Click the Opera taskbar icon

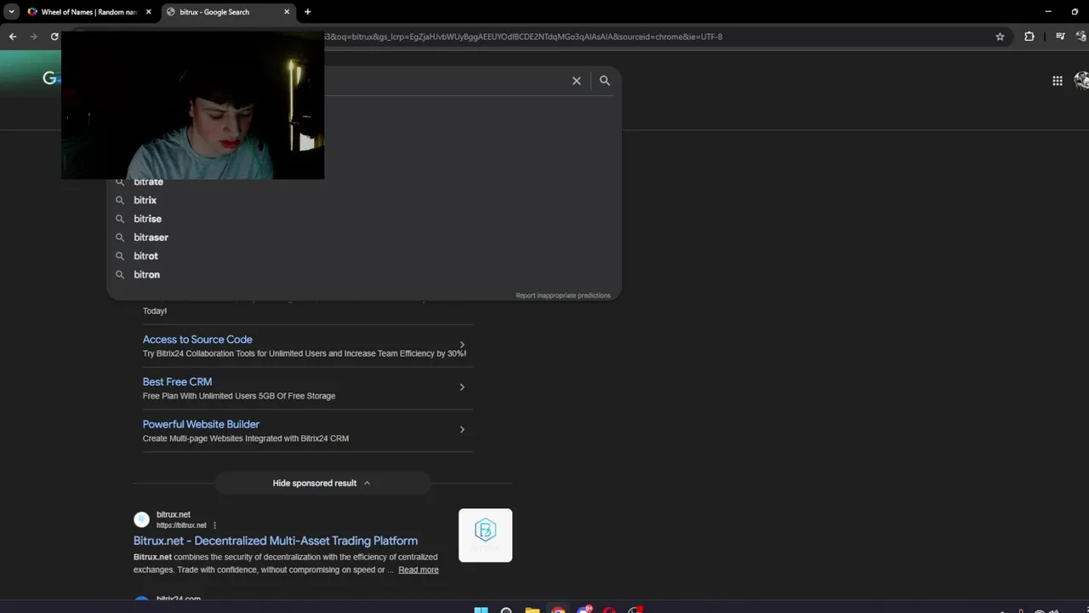(609, 610)
